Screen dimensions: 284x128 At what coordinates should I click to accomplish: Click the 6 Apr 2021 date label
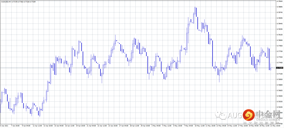[x=4, y=125]
